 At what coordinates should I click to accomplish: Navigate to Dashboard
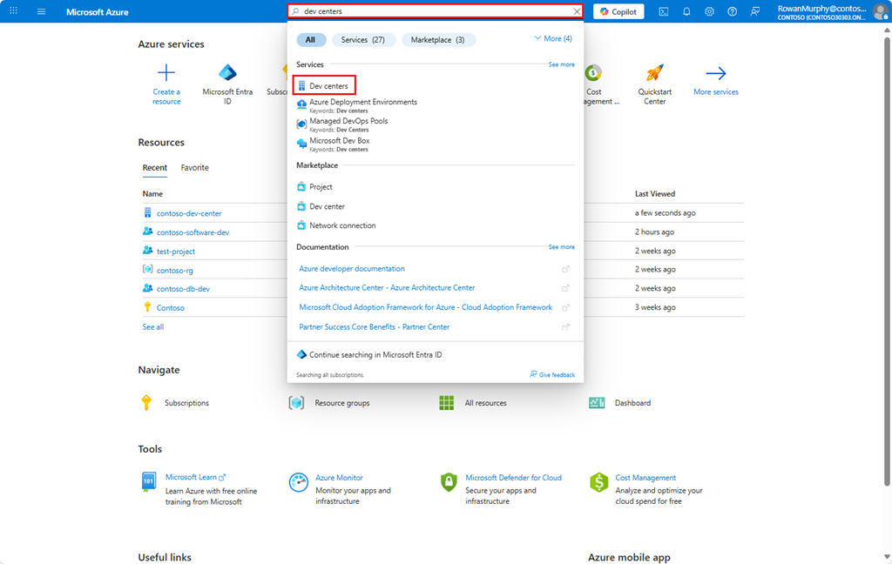click(632, 402)
